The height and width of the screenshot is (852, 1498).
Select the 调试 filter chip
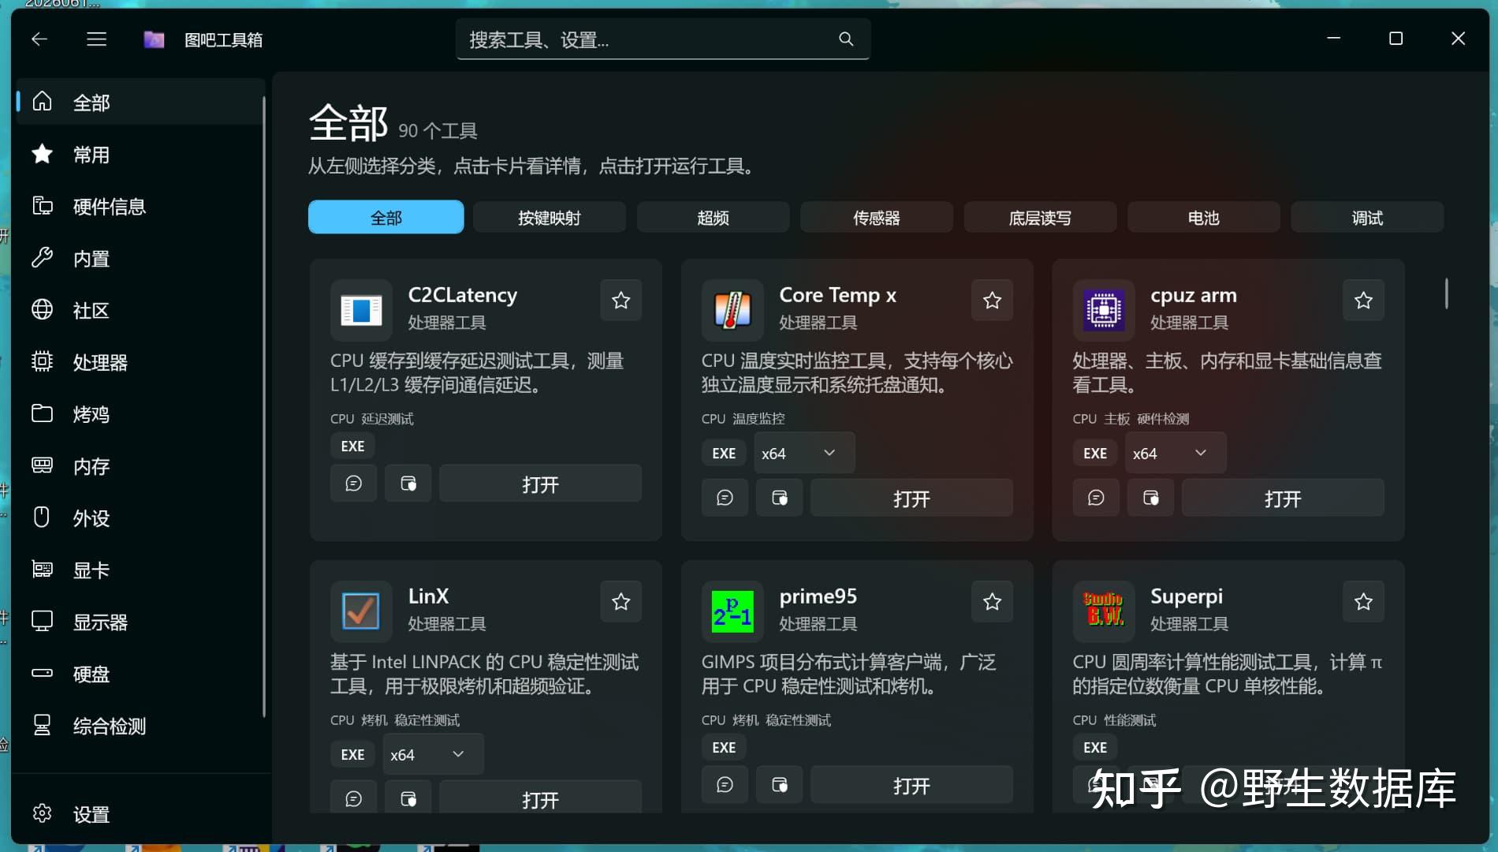tap(1367, 217)
